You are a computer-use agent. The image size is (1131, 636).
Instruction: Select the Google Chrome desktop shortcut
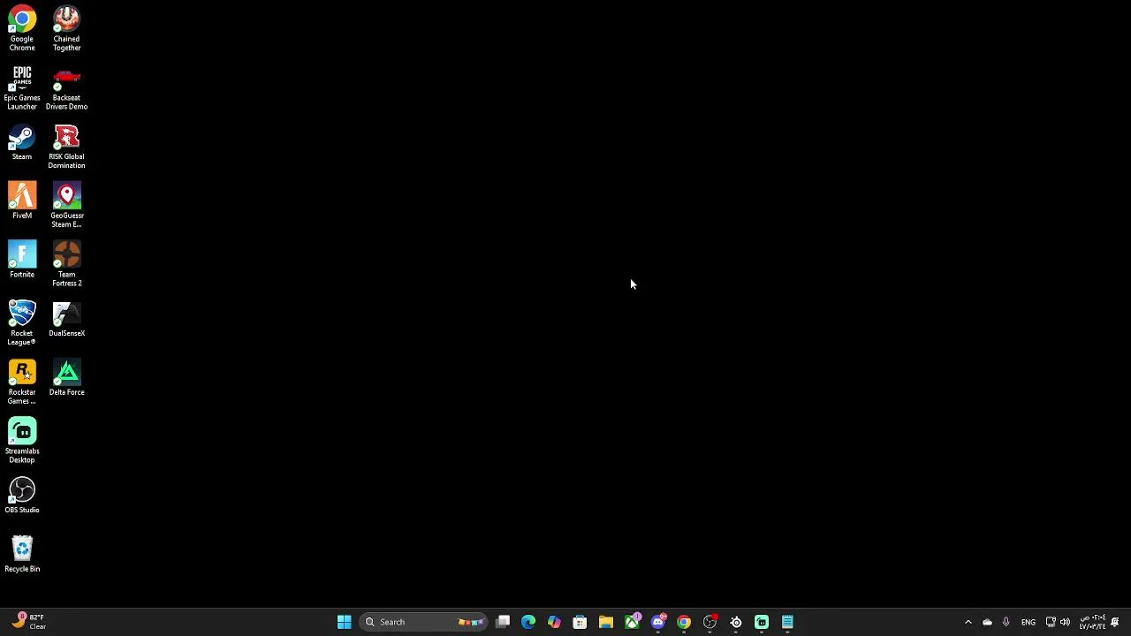(22, 28)
